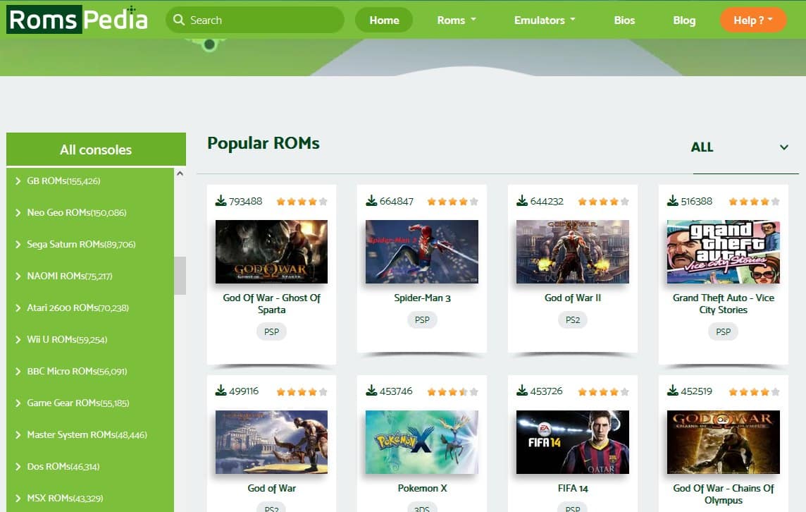The width and height of the screenshot is (806, 512).
Task: Click the download icon beside 664847
Action: click(x=371, y=201)
